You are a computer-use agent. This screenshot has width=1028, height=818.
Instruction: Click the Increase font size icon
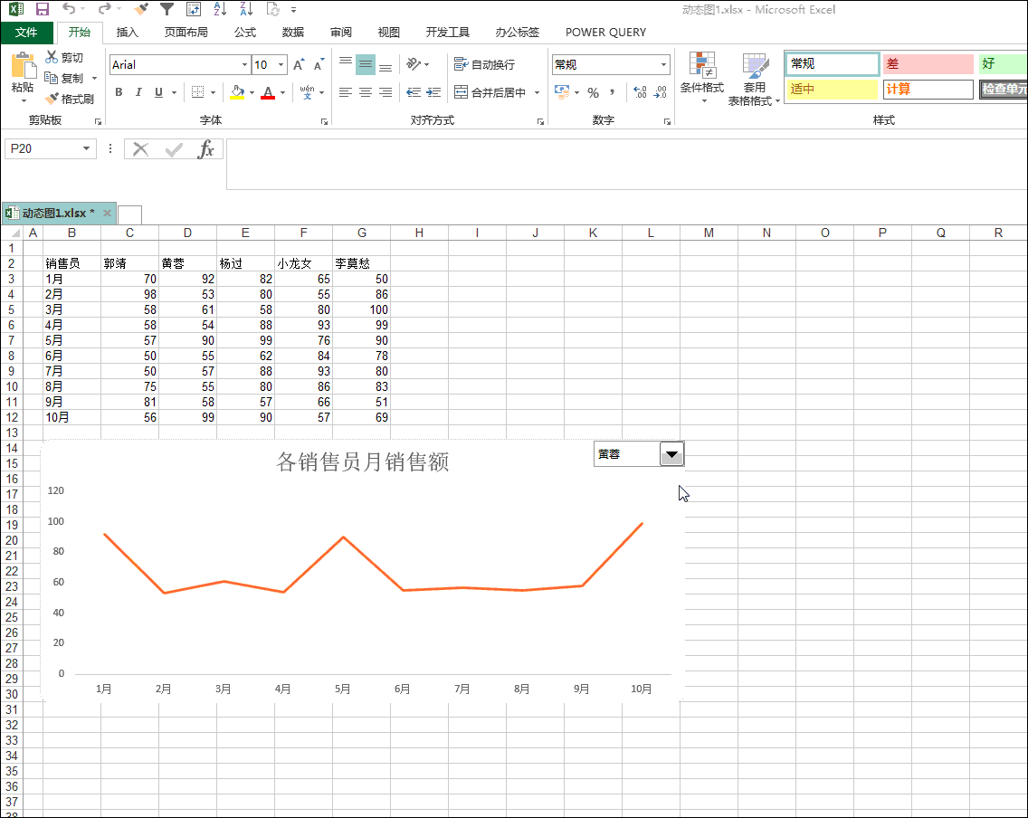[x=300, y=65]
